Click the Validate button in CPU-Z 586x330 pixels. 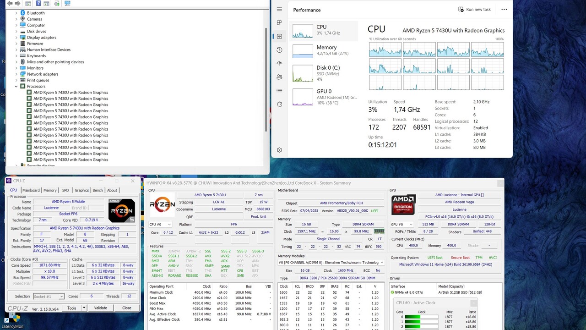tap(100, 308)
